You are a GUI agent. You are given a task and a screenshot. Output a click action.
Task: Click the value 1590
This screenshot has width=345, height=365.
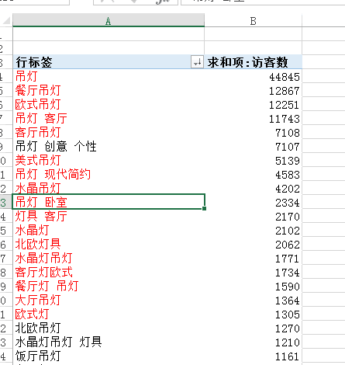point(288,287)
